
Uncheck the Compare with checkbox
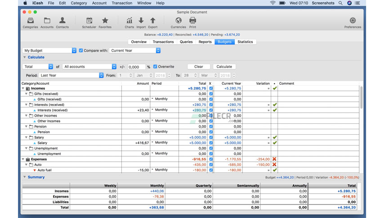point(81,50)
